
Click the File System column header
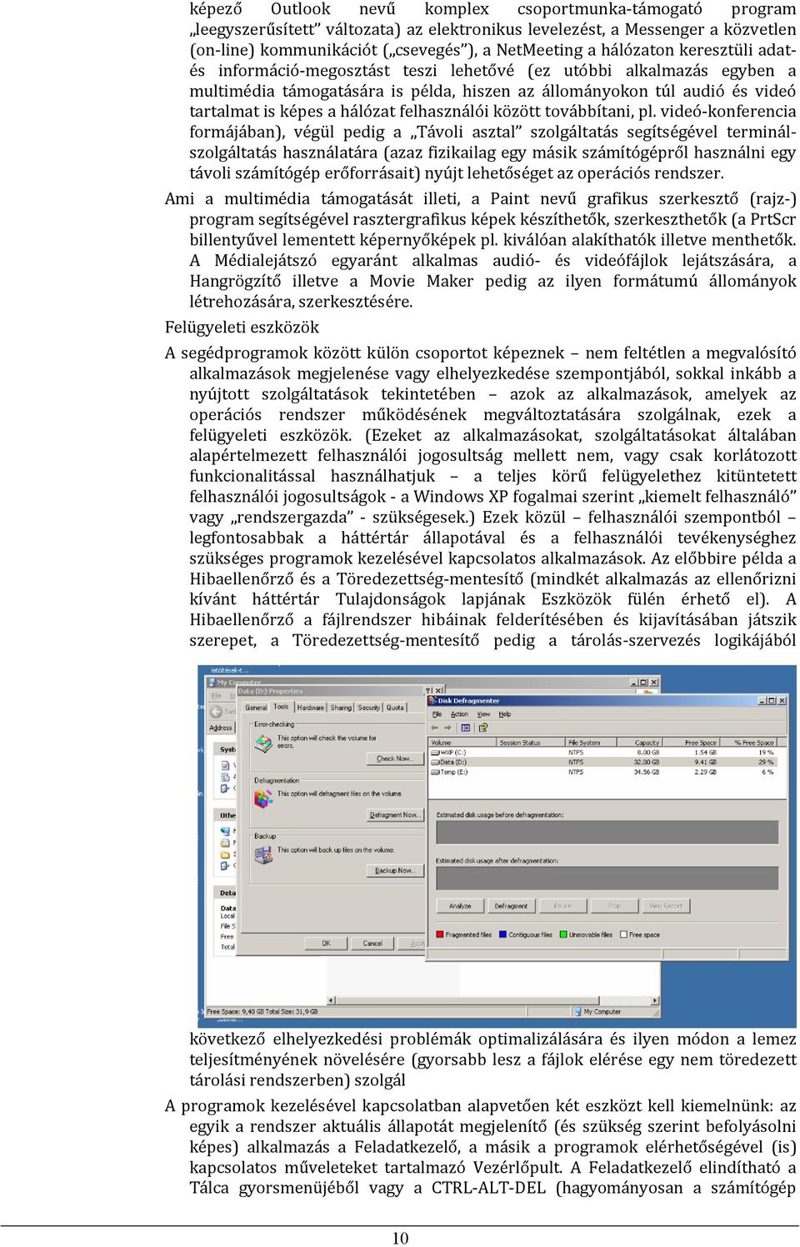click(591, 743)
